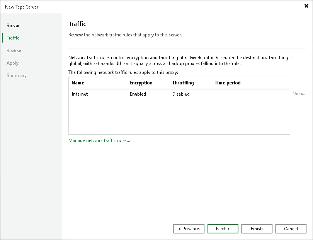This screenshot has height=240, width=313.
Task: Click the View... button beside the table
Action: (299, 94)
